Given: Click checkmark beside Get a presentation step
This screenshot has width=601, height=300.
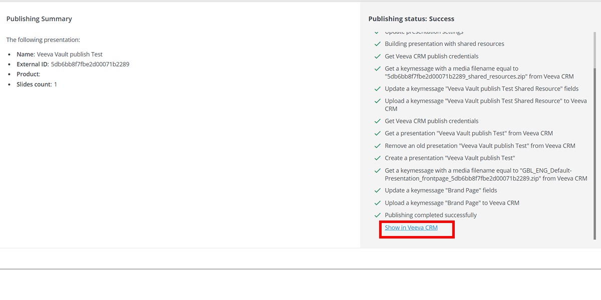Looking at the screenshot, I should 378,133.
